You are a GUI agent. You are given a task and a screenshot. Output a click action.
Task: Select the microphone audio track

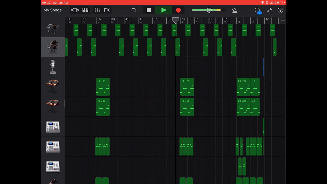pyautogui.click(x=53, y=67)
